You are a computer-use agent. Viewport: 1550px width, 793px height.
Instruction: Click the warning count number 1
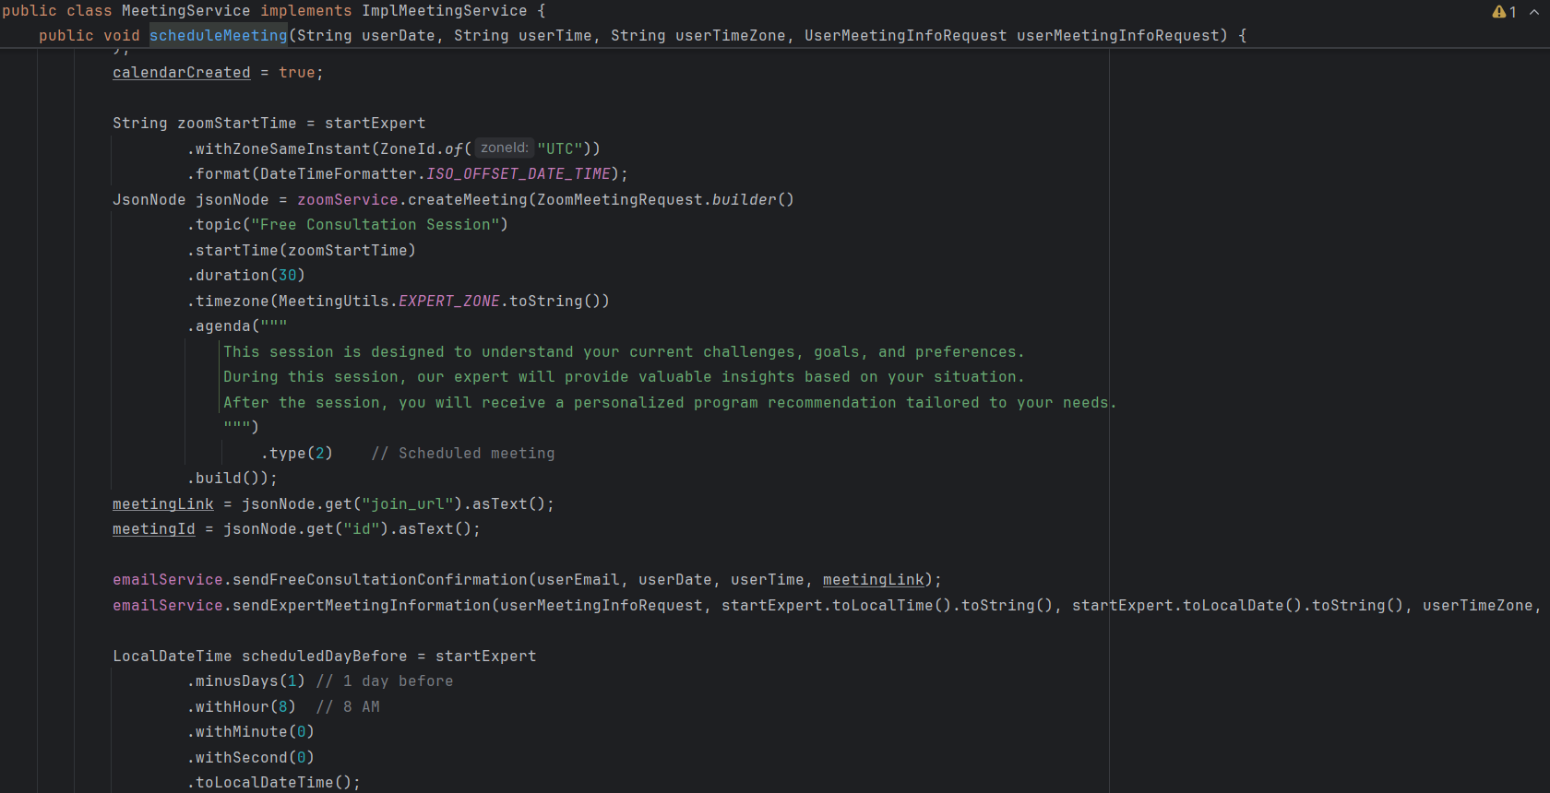pyautogui.click(x=1513, y=12)
